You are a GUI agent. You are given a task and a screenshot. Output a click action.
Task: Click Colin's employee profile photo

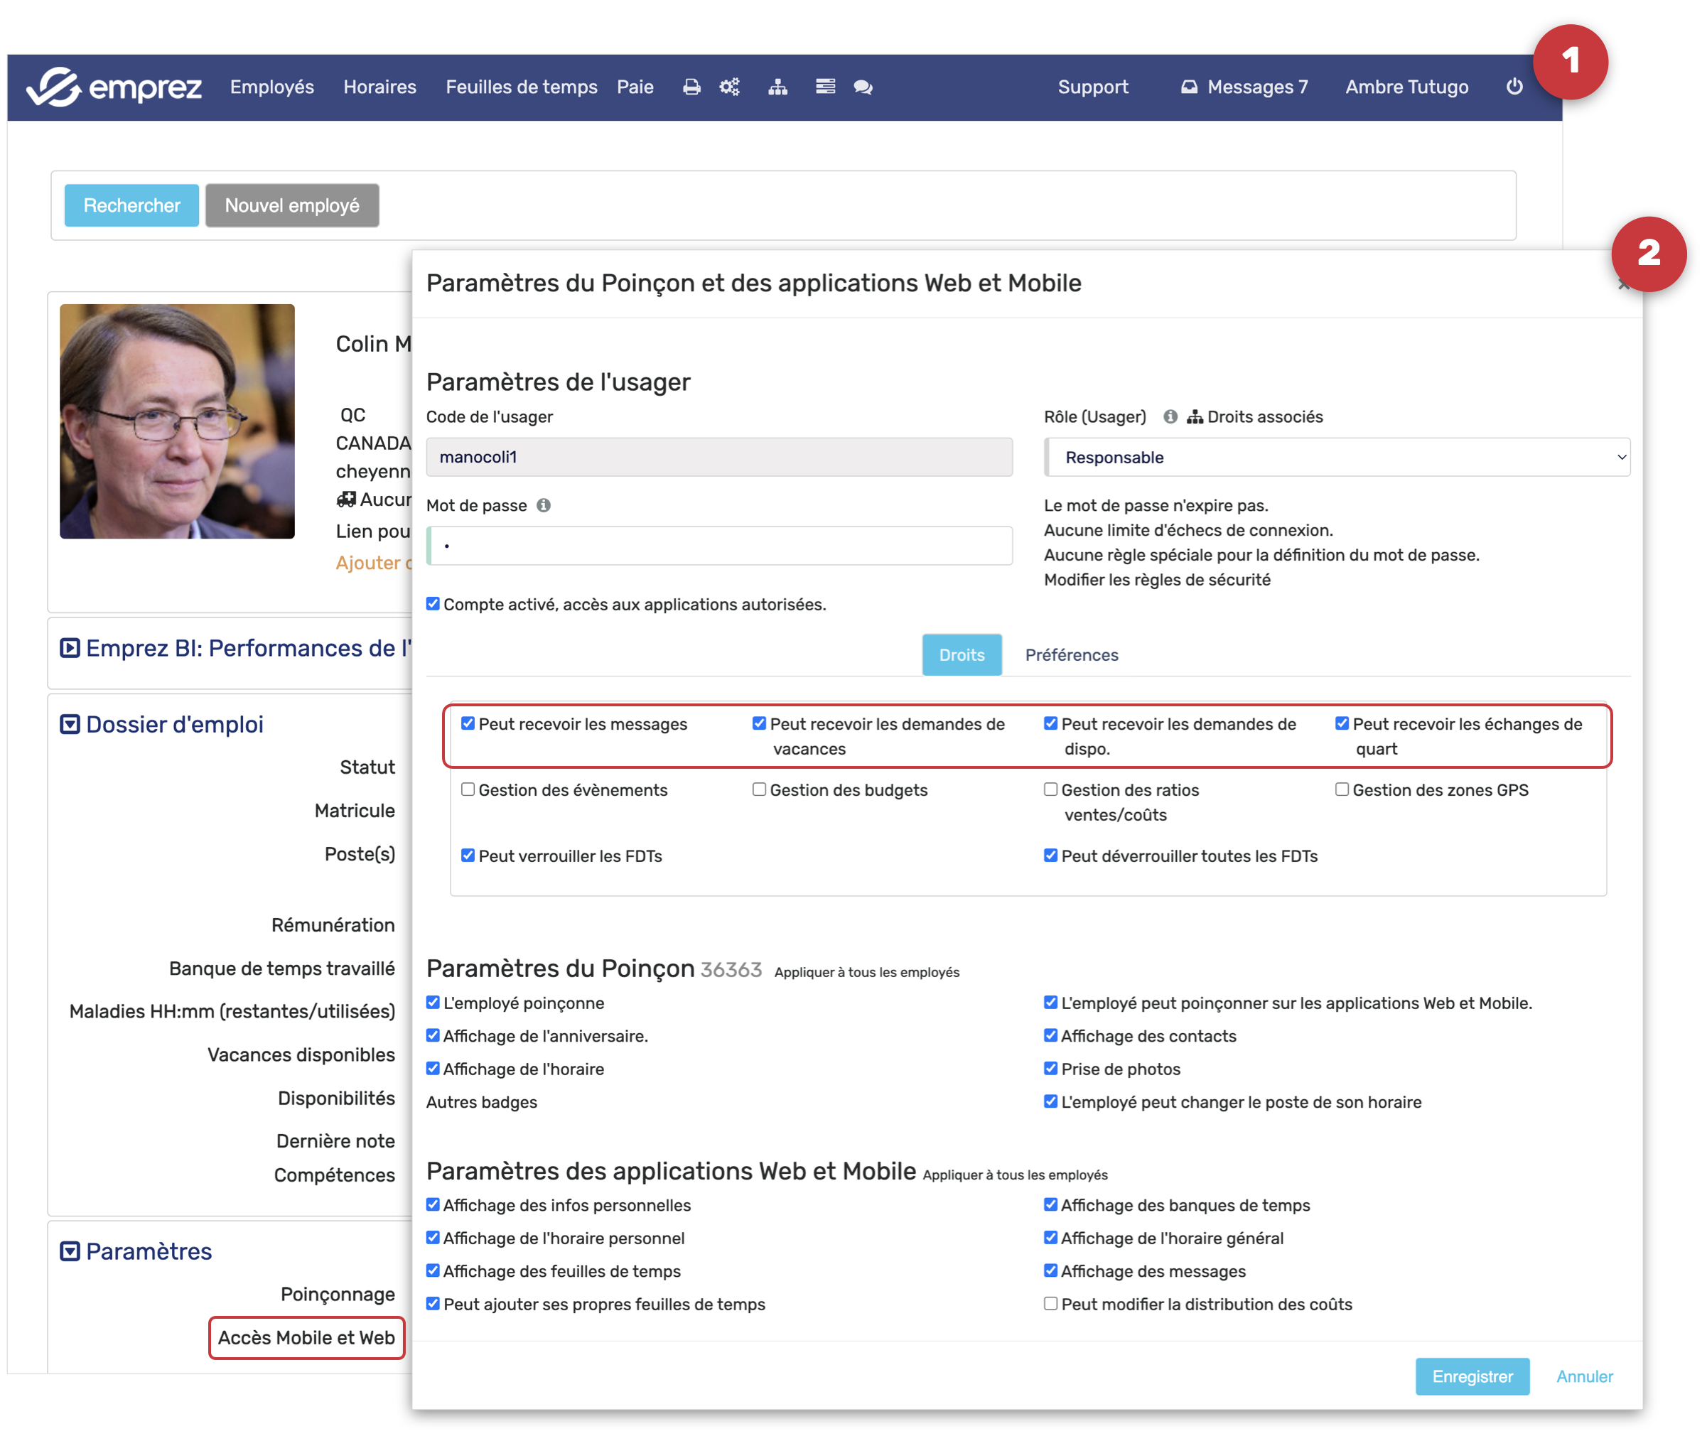(x=178, y=421)
